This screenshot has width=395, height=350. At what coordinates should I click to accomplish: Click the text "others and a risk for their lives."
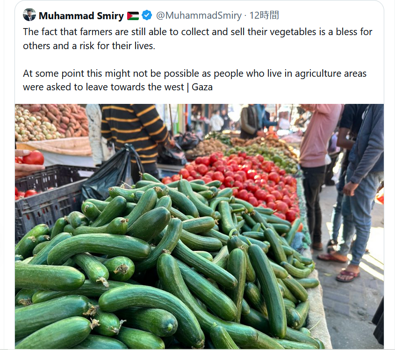click(x=89, y=46)
